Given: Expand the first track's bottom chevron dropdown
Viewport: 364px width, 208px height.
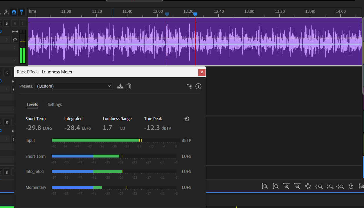Looking at the screenshot, I should (15, 60).
